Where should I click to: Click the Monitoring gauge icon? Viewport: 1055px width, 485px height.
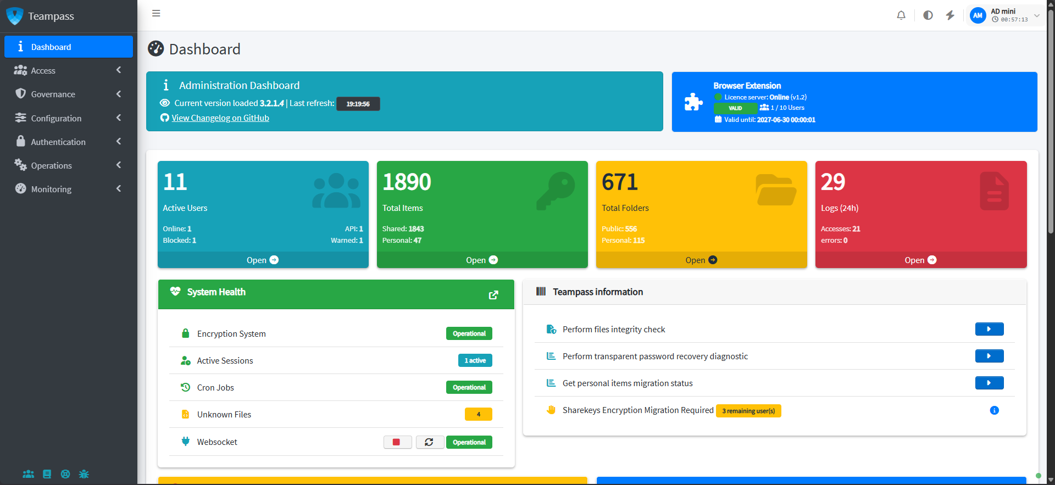click(21, 188)
